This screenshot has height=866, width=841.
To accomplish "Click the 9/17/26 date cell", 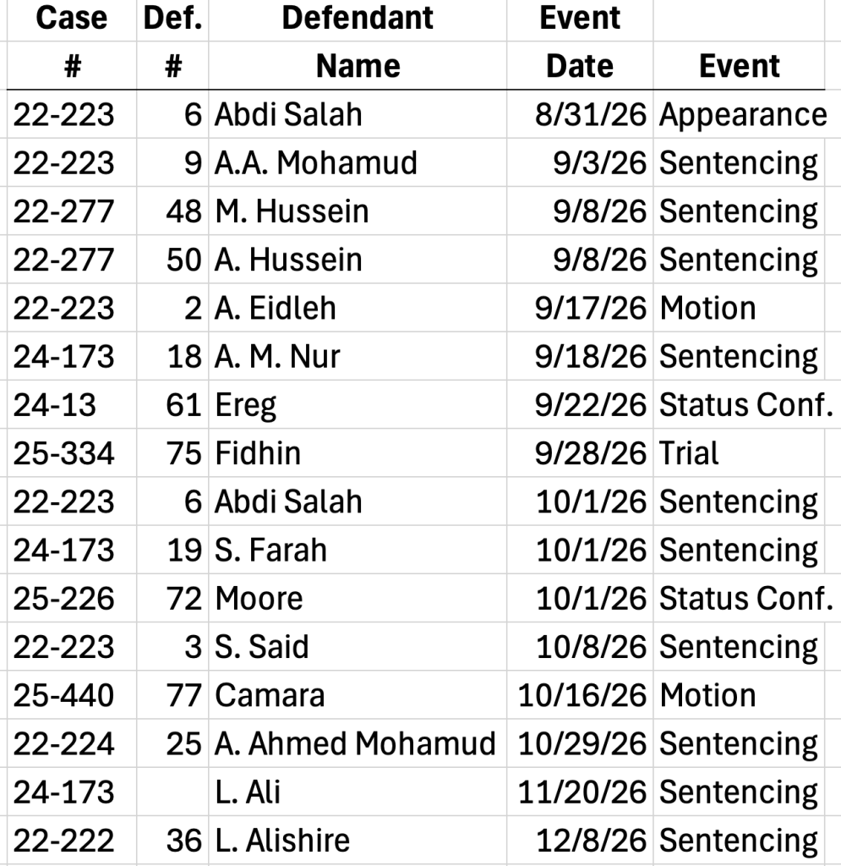I will coord(580,308).
